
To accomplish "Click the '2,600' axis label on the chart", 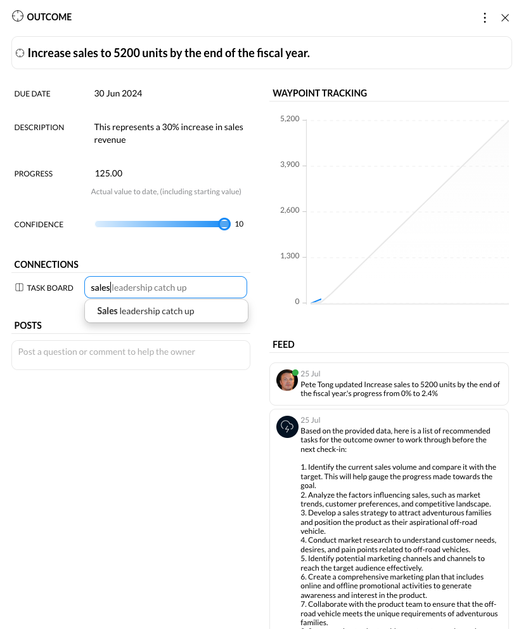I will point(290,210).
